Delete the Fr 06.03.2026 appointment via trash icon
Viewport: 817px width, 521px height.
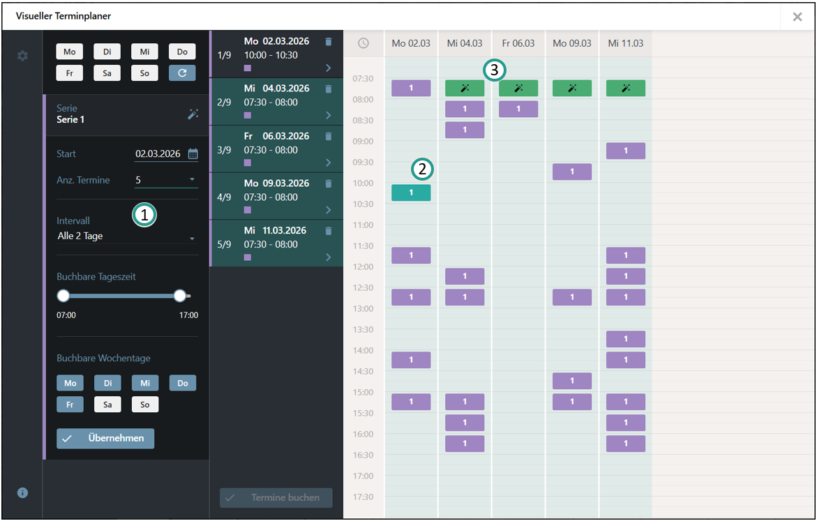pyautogui.click(x=329, y=137)
